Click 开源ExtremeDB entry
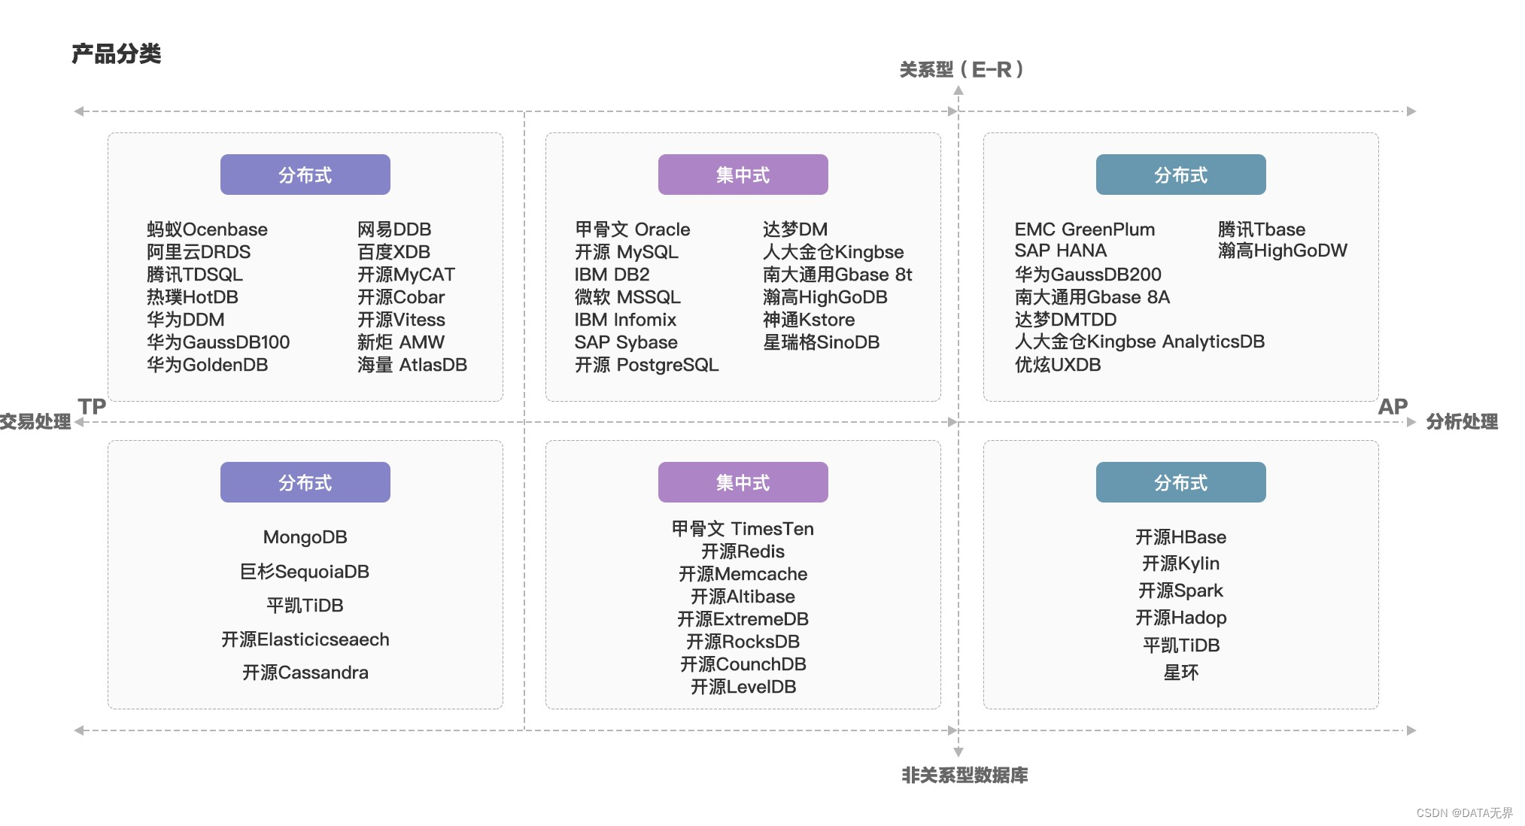Viewport: 1525px width, 826px height. click(743, 619)
